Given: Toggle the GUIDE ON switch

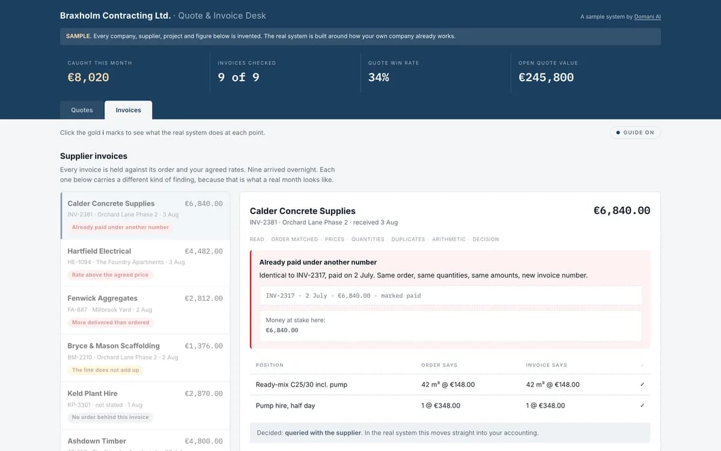Looking at the screenshot, I should (635, 132).
